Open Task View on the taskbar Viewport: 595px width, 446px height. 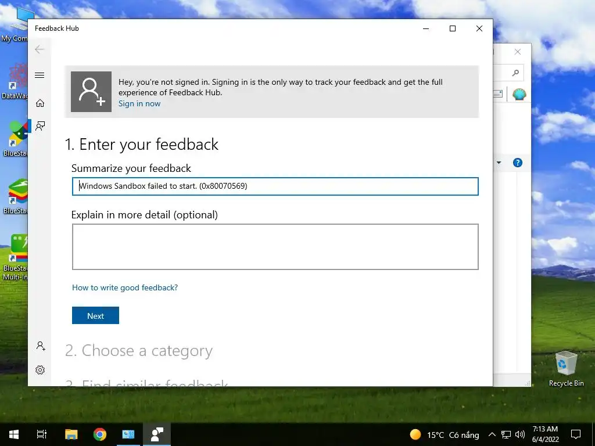click(42, 434)
